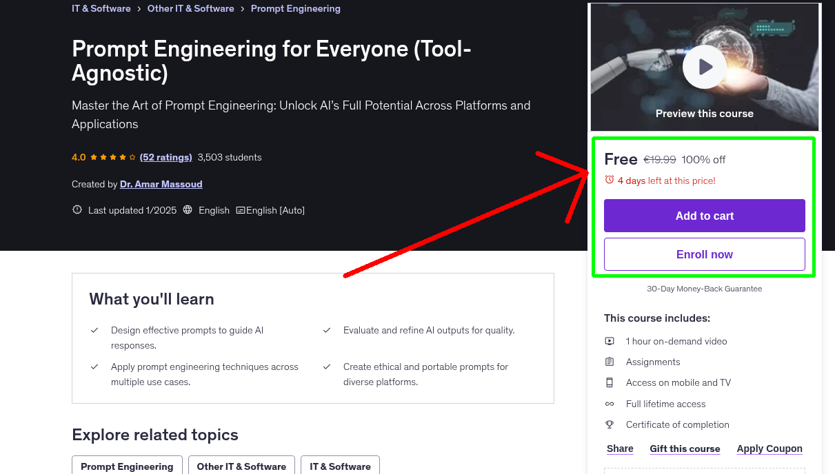This screenshot has height=474, width=835.
Task: Click the Assignments clipboard icon
Action: pos(610,362)
